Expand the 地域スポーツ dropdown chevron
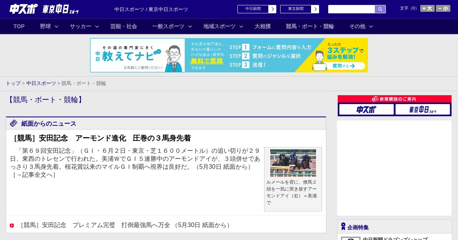The height and width of the screenshot is (240, 458). pyautogui.click(x=241, y=26)
